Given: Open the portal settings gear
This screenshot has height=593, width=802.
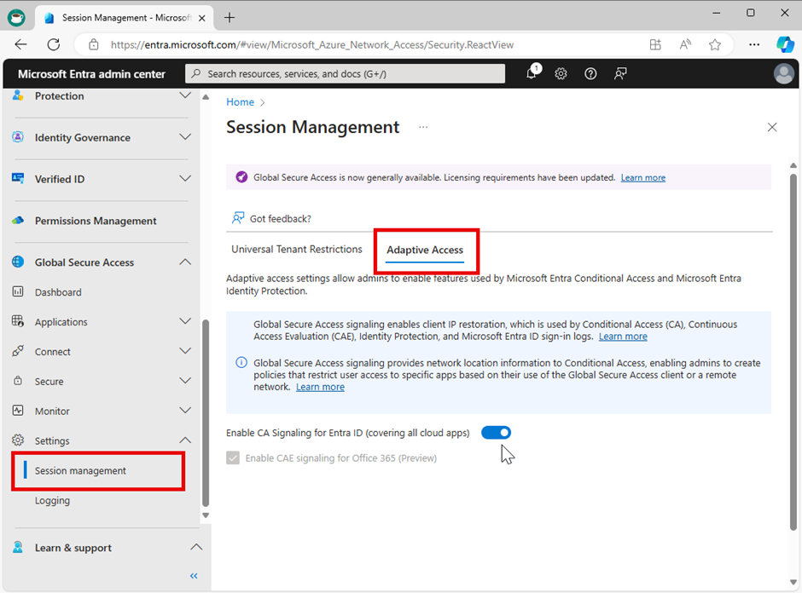Looking at the screenshot, I should point(561,74).
